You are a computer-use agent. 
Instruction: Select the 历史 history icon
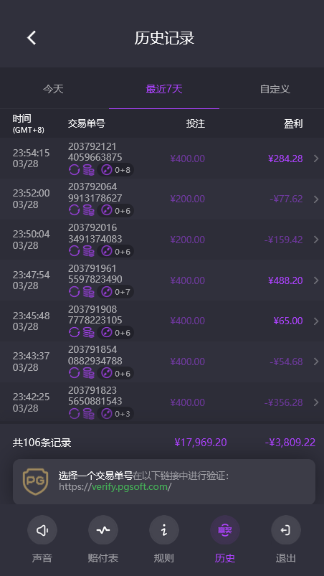(x=225, y=530)
